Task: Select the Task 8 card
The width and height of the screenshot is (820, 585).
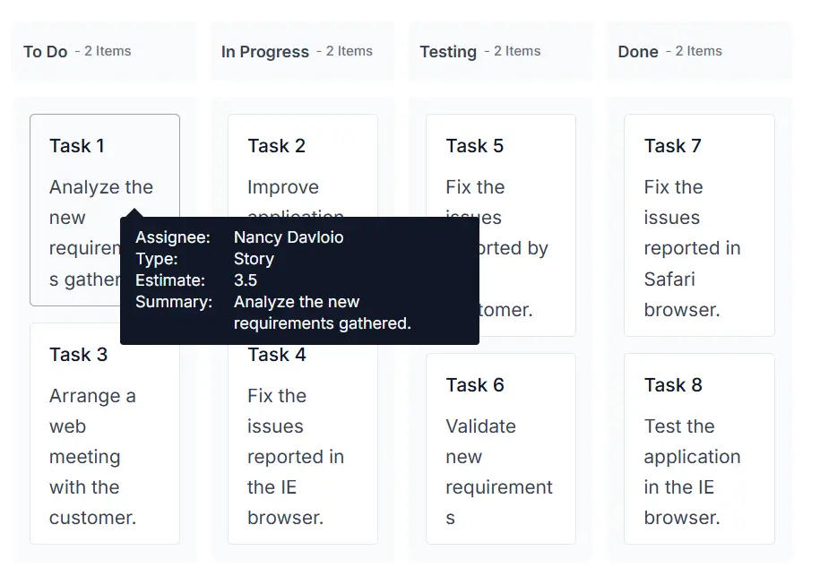Action: [699, 449]
